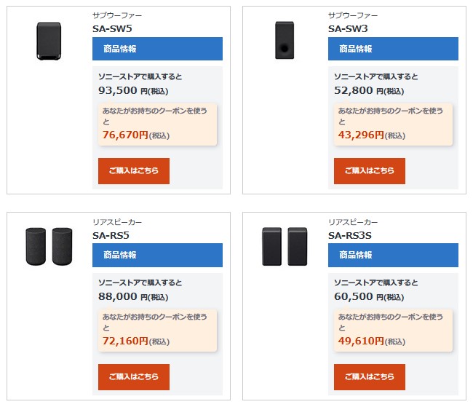Click the SA-SW5 subwoofer product image
This screenshot has height=407, width=473.
click(x=49, y=41)
